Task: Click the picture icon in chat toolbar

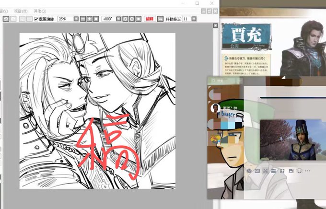Action: click(x=291, y=171)
